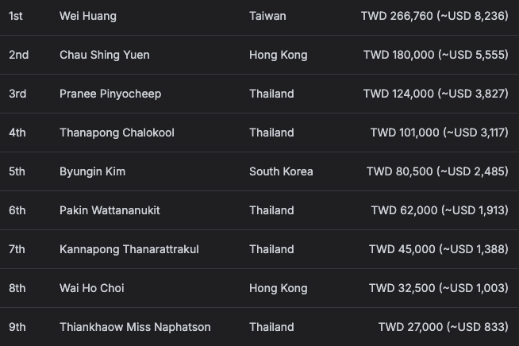Select the Byungin Kim entry
Screen dimensions: 519x346
click(92, 171)
